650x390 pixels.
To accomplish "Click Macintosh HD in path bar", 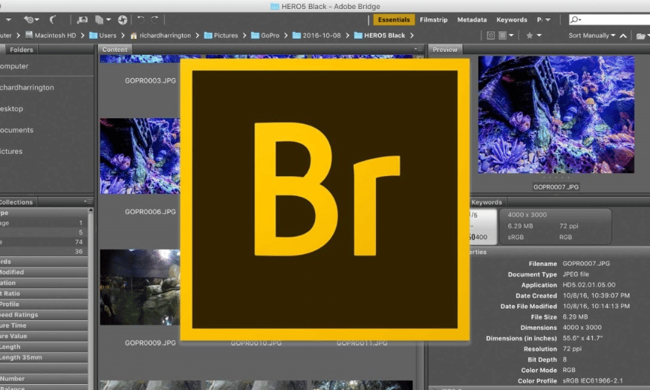I will tap(51, 35).
